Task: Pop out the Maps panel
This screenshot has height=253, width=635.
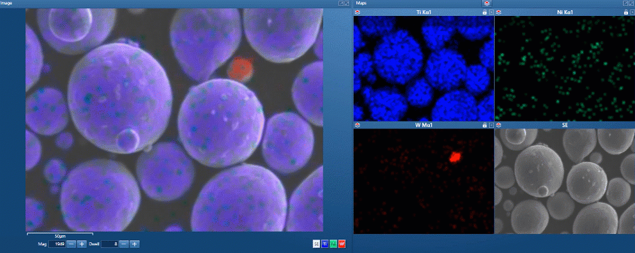Action: pyautogui.click(x=625, y=3)
